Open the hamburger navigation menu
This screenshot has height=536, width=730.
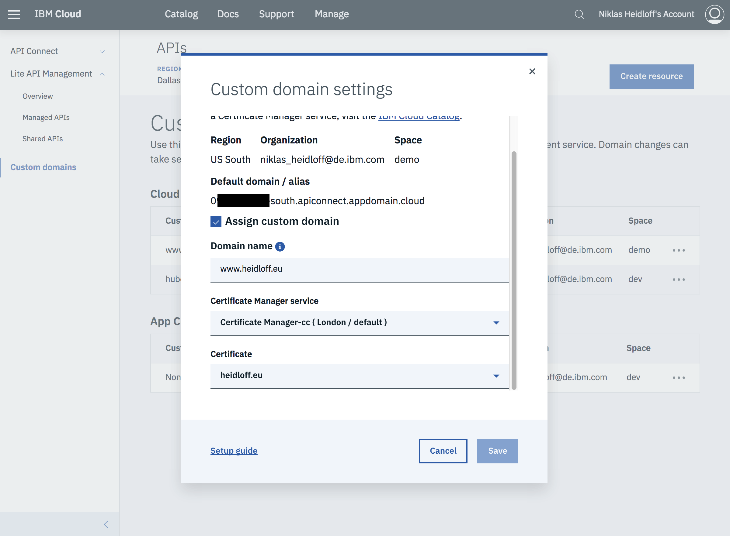(14, 14)
